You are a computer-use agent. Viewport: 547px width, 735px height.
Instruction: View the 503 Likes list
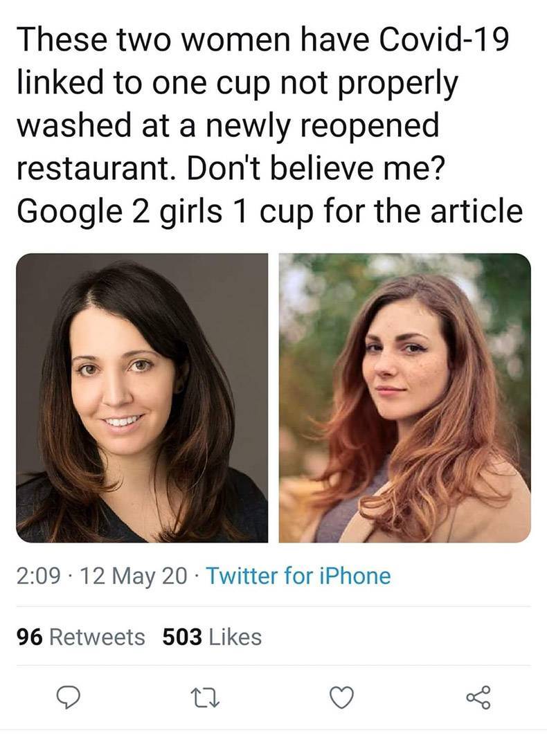(x=211, y=636)
